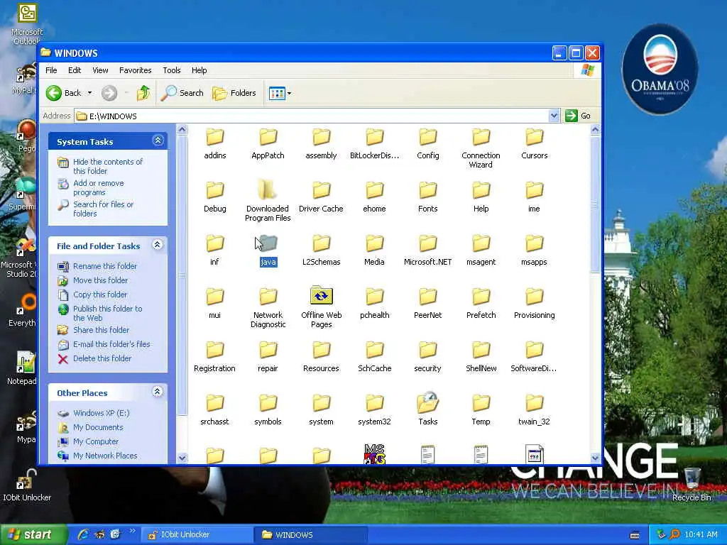
Task: Click Share this folder
Action: (x=101, y=330)
